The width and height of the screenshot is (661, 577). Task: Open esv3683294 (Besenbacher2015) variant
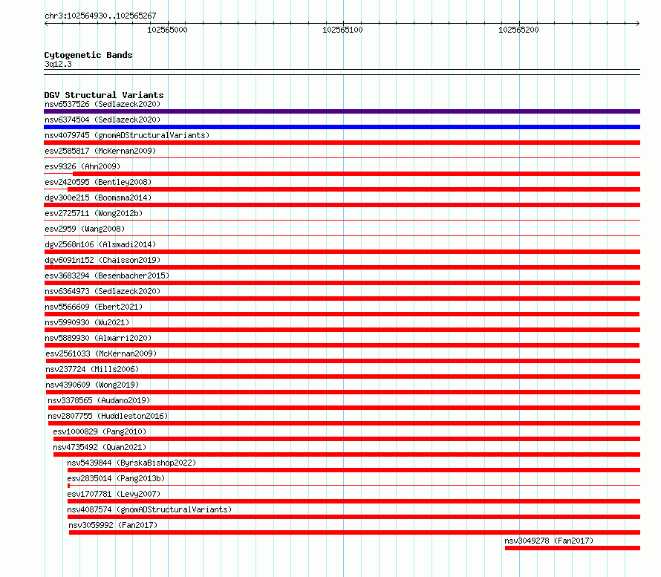coord(107,276)
